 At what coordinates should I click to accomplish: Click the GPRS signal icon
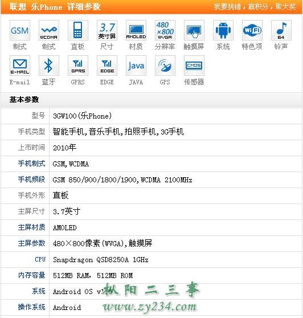(78, 66)
